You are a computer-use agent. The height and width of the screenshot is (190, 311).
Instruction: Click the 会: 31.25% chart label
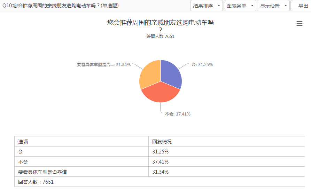[202, 65]
